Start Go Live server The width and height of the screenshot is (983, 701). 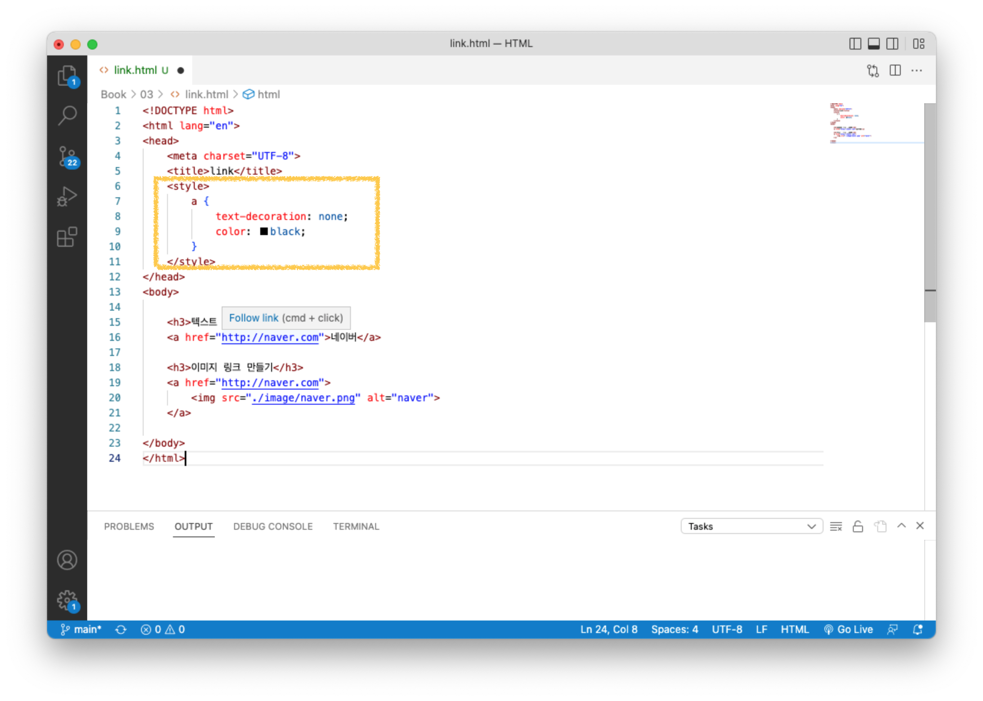click(848, 630)
